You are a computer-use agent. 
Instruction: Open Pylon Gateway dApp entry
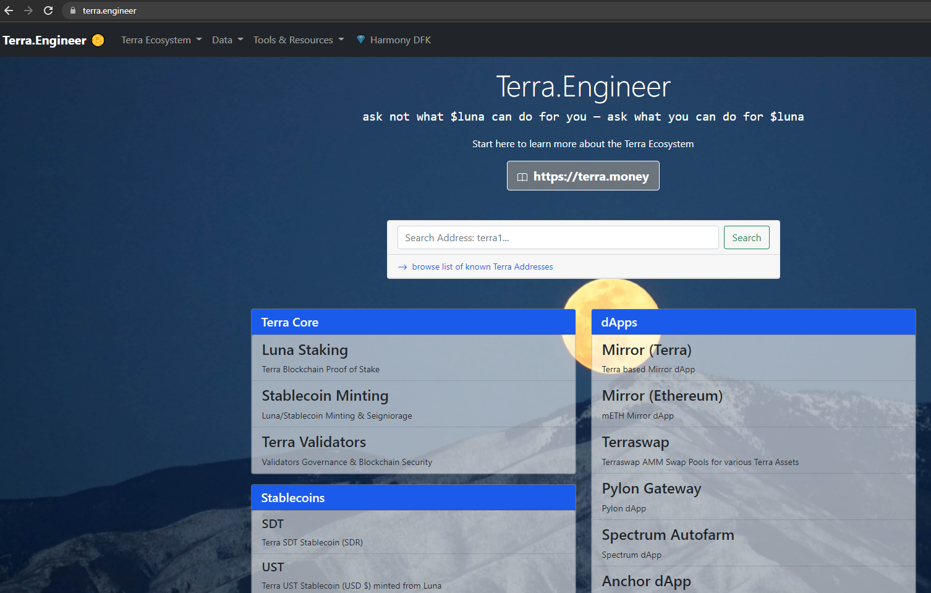tap(754, 497)
